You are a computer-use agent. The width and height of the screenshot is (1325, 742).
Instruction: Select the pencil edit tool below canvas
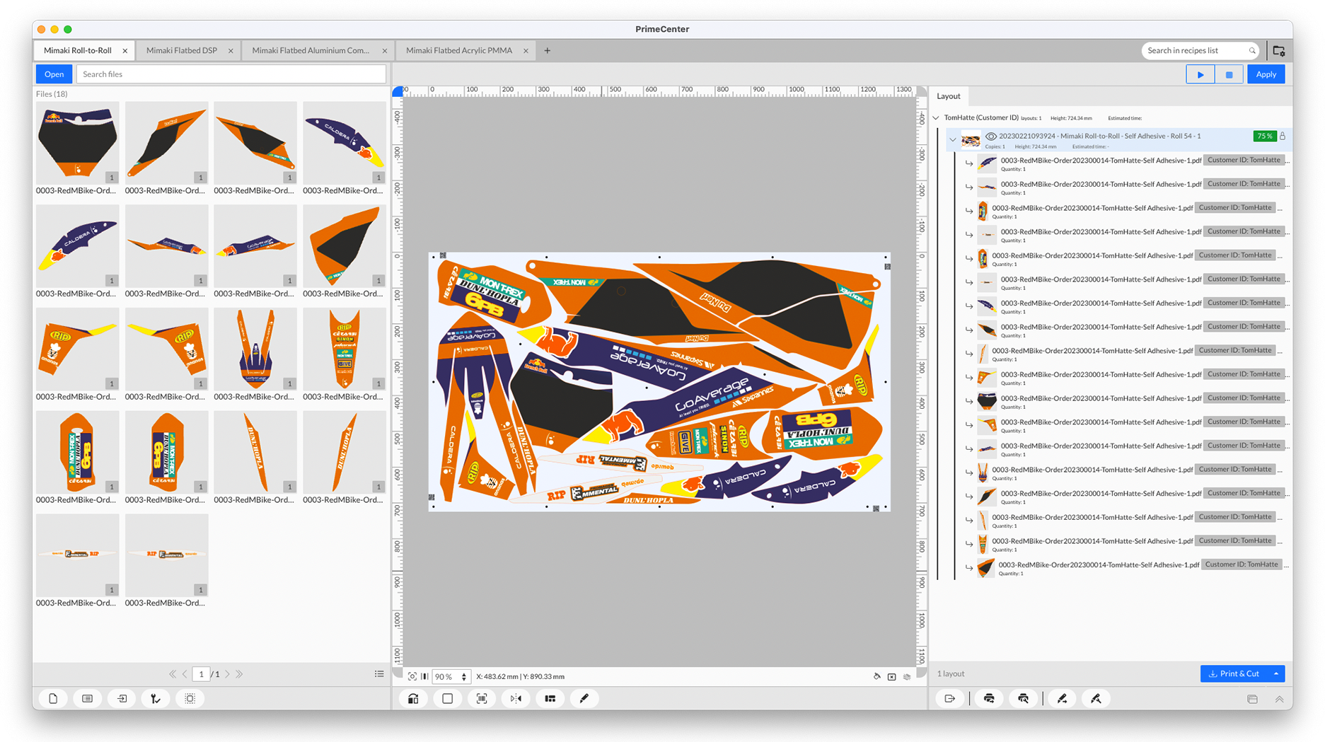[584, 698]
